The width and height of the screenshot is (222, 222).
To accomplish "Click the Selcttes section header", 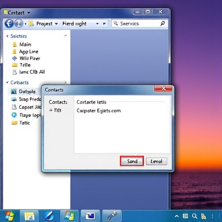I will 19,36.
